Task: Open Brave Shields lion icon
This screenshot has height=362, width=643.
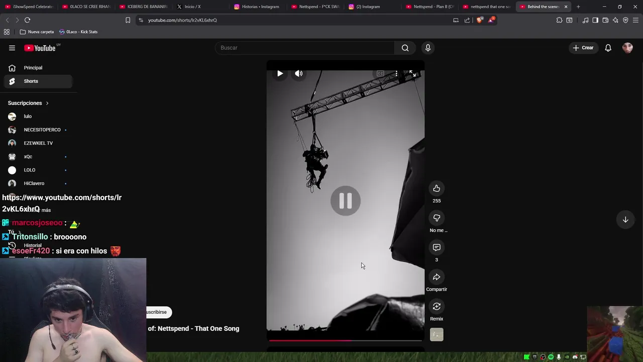Action: (x=479, y=20)
